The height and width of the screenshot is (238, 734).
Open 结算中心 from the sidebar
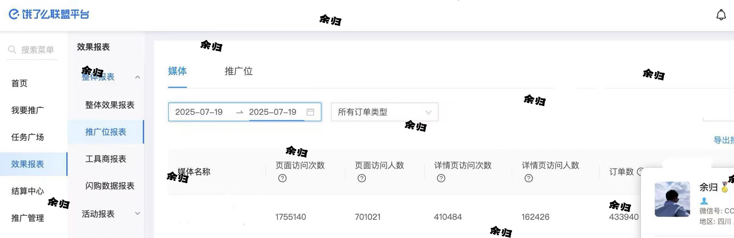pos(28,191)
